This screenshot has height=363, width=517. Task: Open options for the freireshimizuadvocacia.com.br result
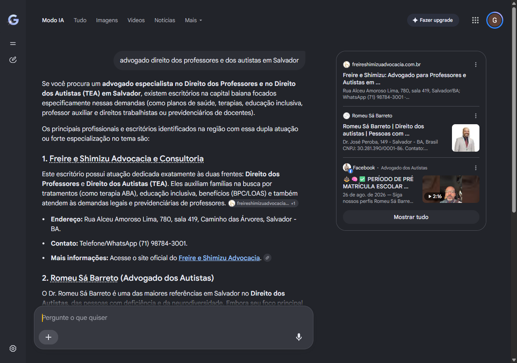pyautogui.click(x=476, y=65)
